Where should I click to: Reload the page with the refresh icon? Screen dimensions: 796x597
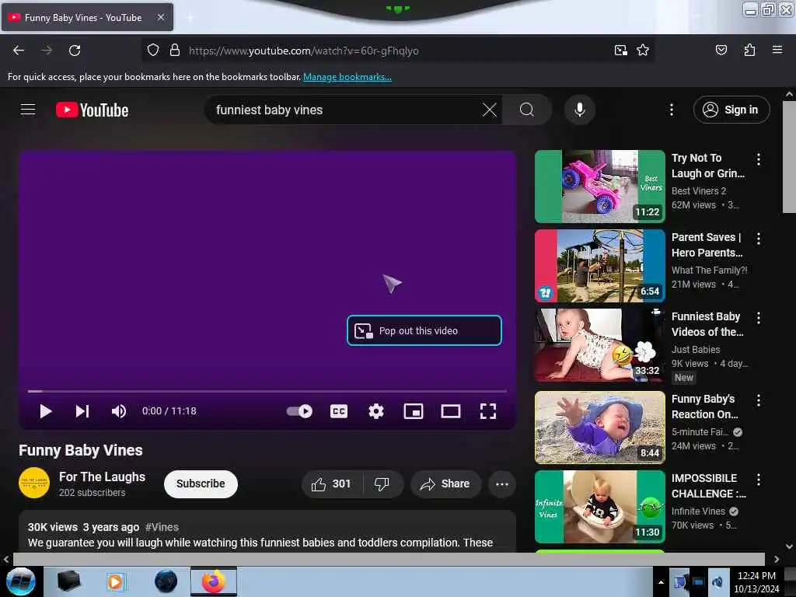point(75,51)
